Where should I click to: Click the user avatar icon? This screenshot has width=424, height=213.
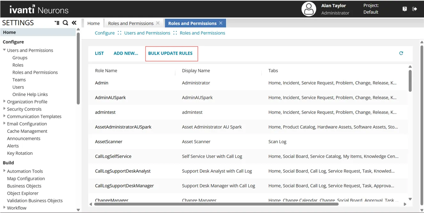[x=309, y=9]
